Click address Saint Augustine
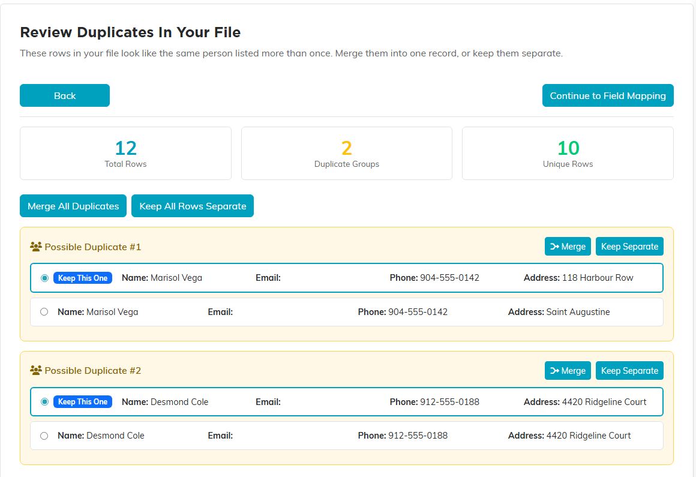Screen dimensions: 696x477 click(578, 312)
